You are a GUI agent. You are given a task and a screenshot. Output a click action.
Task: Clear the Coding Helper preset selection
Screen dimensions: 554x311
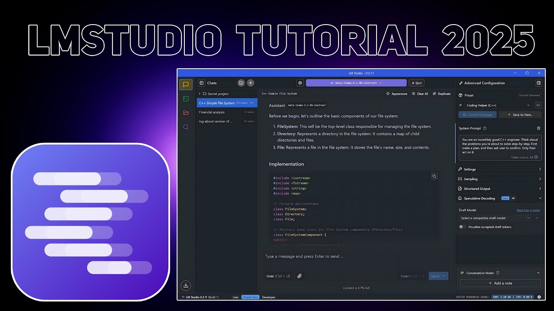pyautogui.click(x=461, y=105)
